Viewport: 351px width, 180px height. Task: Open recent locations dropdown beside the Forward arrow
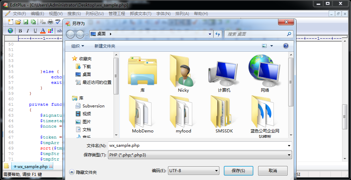[x=87, y=34]
